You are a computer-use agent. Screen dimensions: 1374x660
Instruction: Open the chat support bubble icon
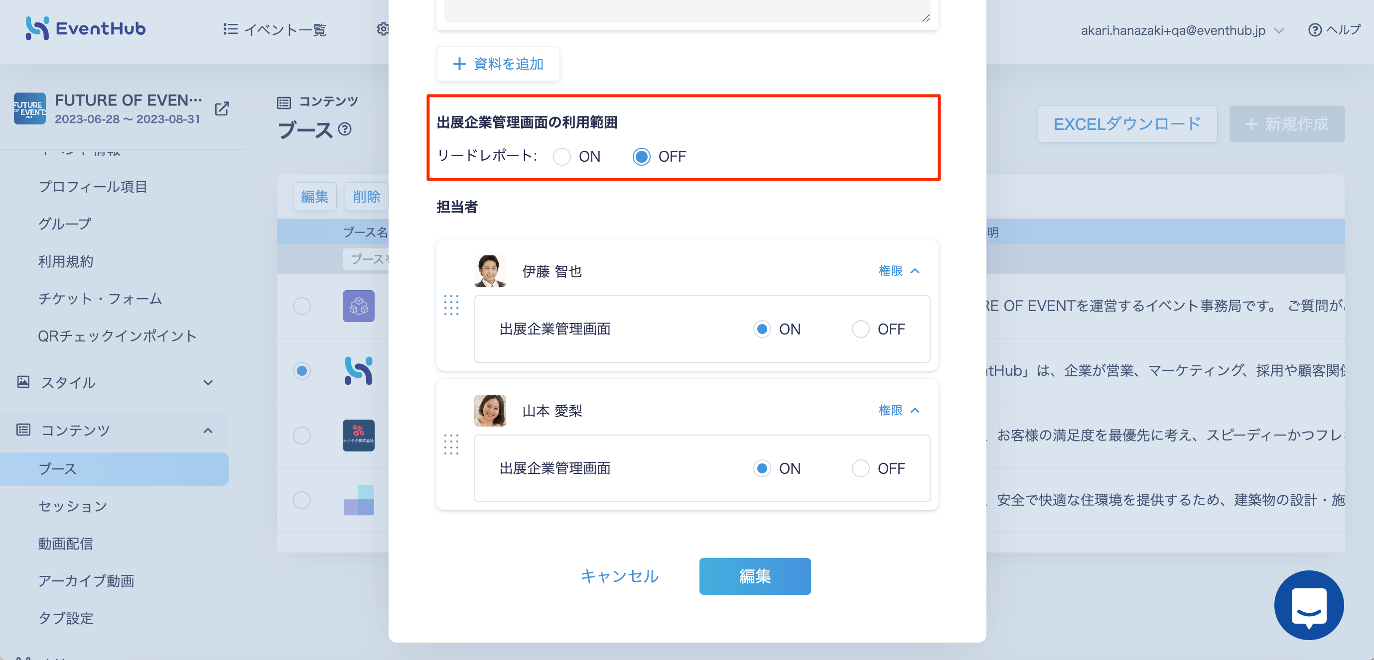(x=1308, y=605)
